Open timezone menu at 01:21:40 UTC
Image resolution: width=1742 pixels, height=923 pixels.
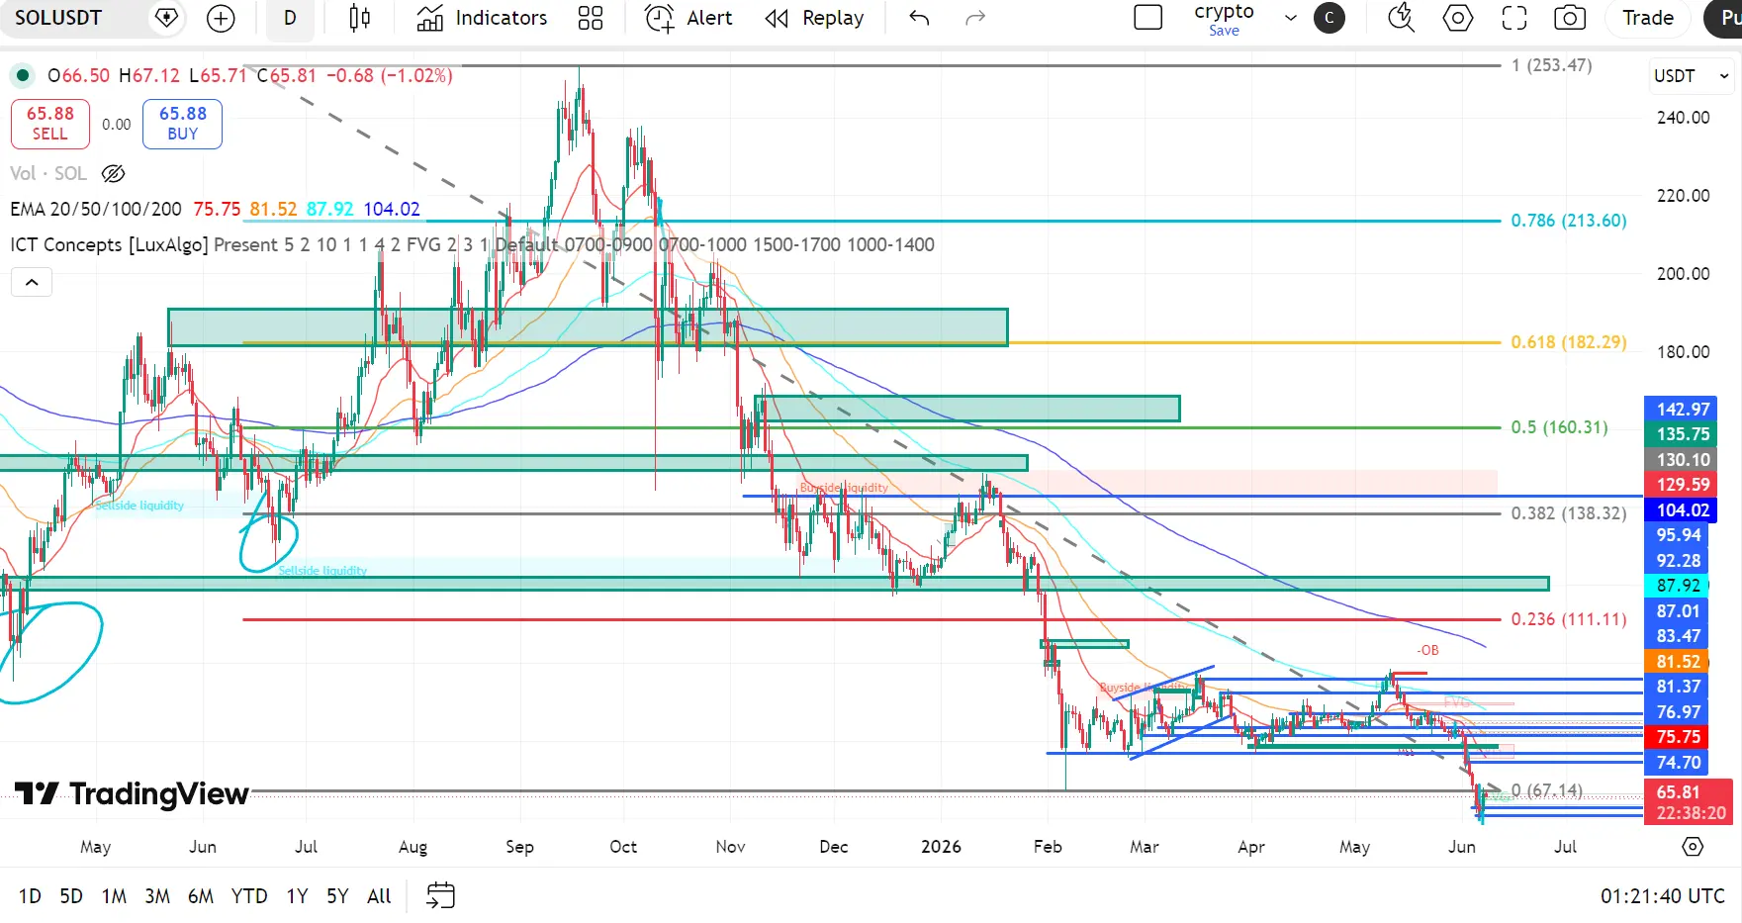pyautogui.click(x=1663, y=896)
